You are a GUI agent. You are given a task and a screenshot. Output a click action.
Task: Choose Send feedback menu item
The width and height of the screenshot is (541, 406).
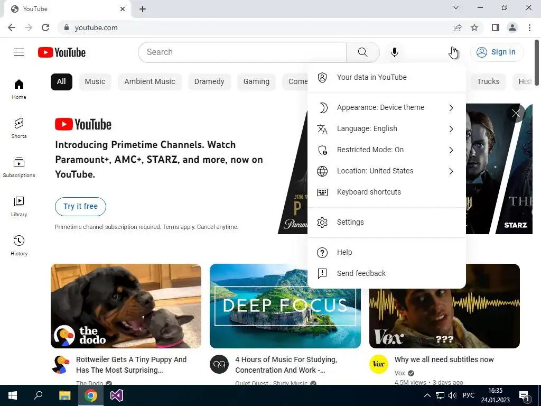tap(386, 273)
